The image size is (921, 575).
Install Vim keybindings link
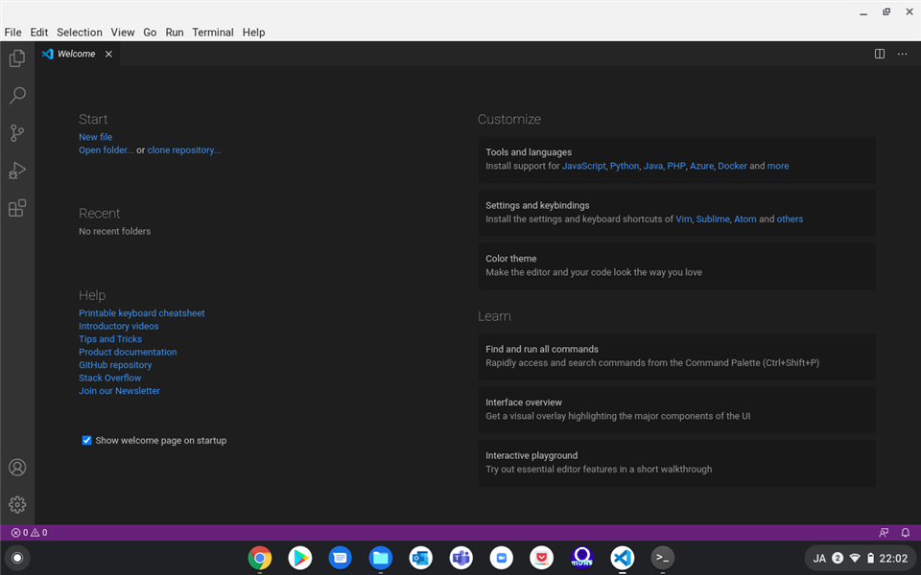click(x=684, y=218)
